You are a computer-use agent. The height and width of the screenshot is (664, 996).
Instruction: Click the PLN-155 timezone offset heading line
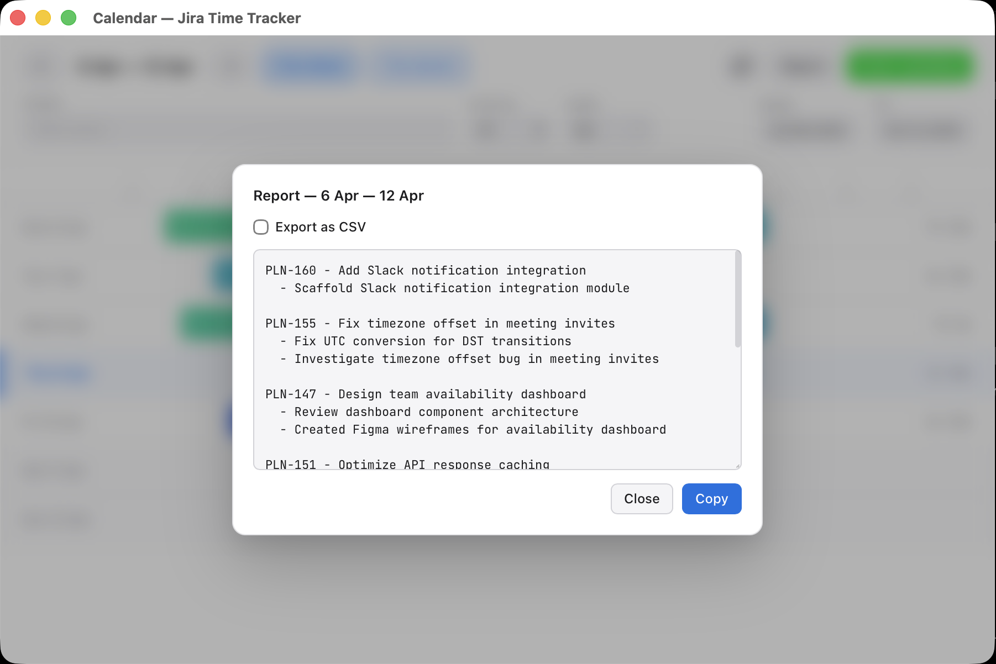tap(440, 324)
